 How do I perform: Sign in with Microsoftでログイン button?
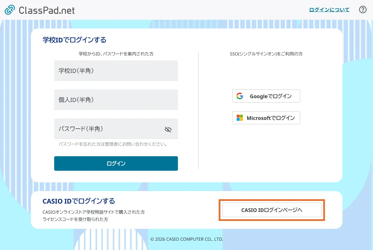pos(266,118)
